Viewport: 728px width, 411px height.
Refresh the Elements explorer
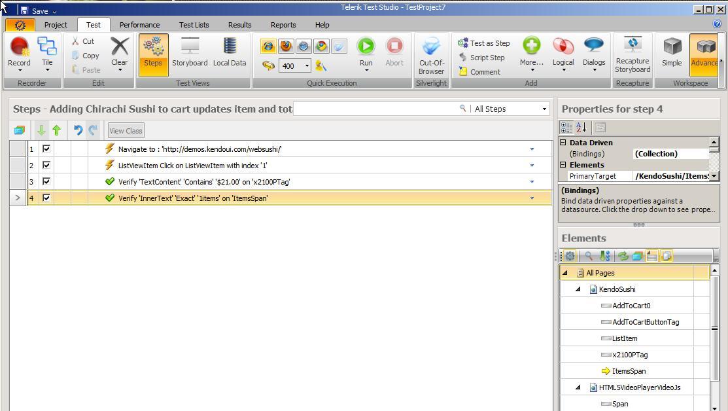click(623, 256)
